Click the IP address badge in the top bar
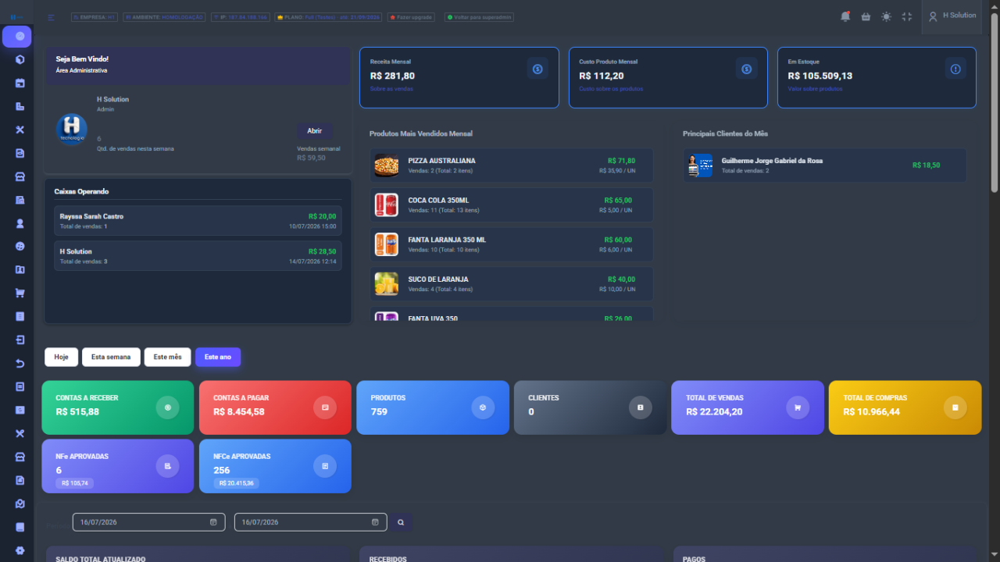The image size is (1000, 562). point(240,17)
